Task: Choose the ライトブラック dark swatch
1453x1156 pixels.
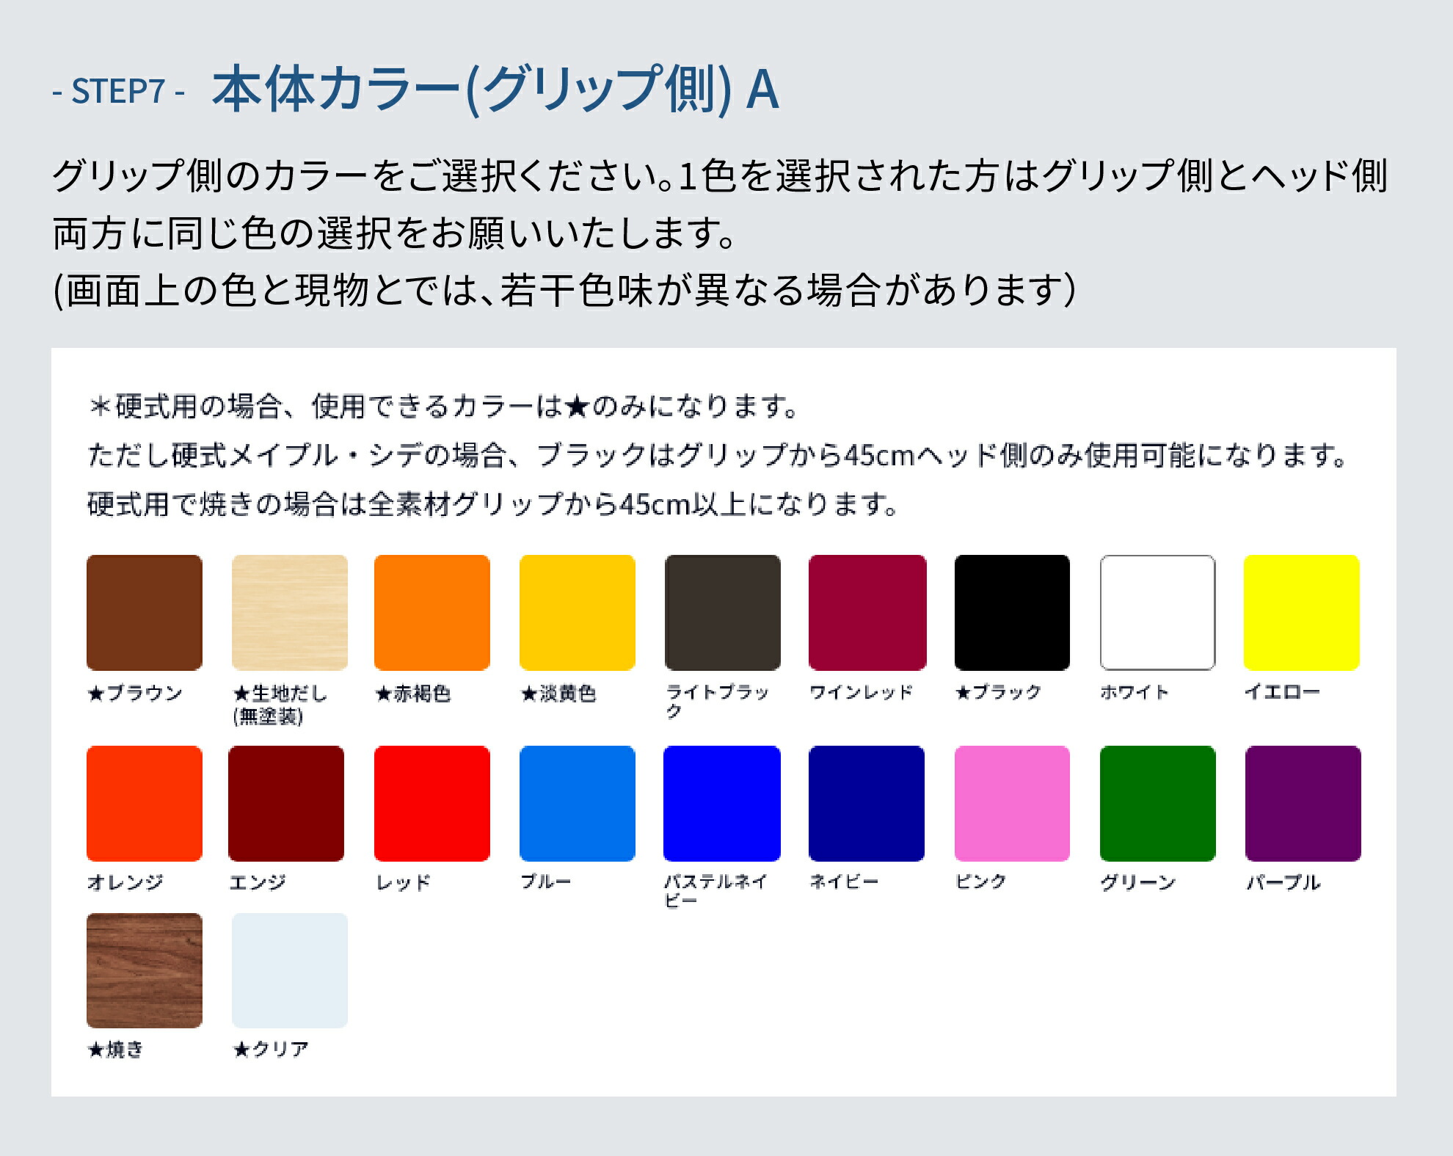Action: coord(723,612)
